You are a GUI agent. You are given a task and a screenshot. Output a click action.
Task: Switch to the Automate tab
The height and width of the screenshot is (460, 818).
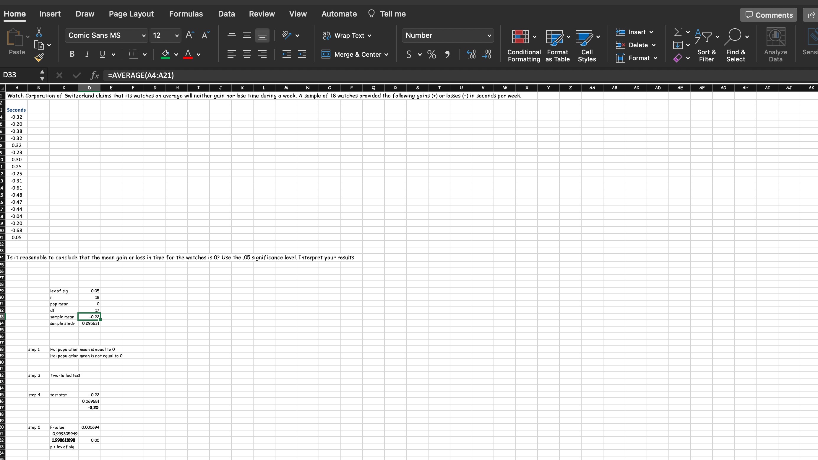[x=339, y=14]
